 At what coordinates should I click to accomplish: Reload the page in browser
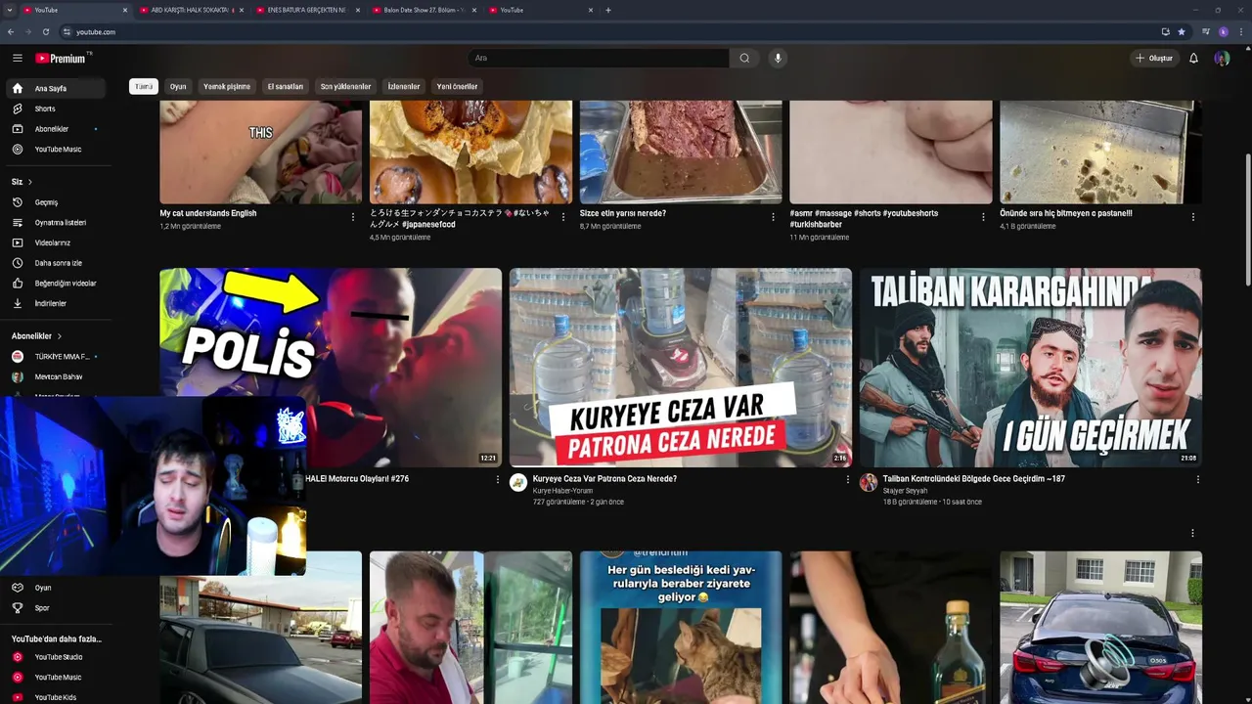pos(45,31)
